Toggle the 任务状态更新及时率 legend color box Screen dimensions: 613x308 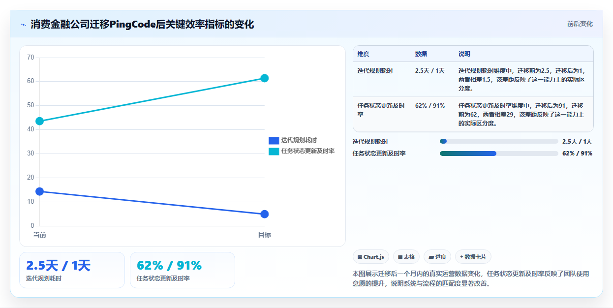click(x=274, y=151)
